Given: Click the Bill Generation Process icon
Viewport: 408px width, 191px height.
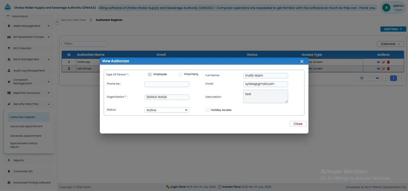Looking at the screenshot, I should (x=9, y=37).
